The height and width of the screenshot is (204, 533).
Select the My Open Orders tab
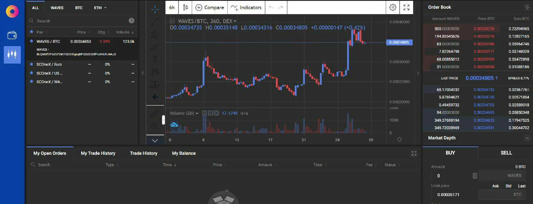(x=50, y=153)
